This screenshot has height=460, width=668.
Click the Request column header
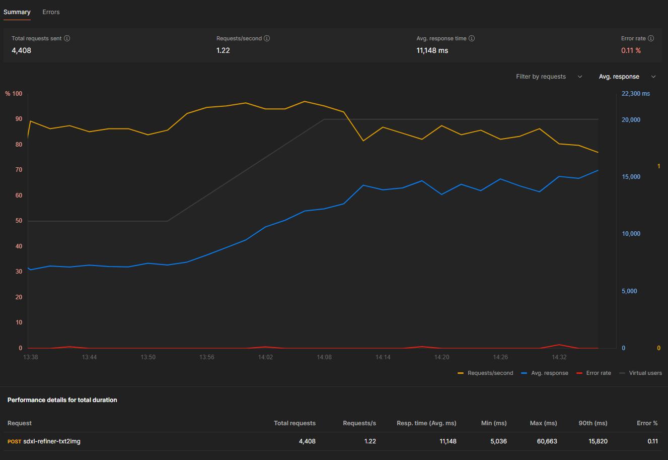point(20,423)
